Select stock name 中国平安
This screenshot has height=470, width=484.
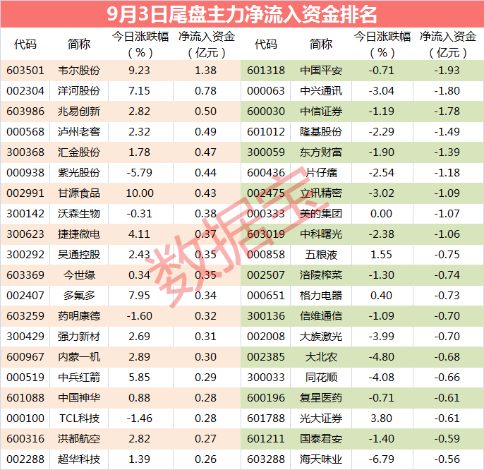click(321, 71)
